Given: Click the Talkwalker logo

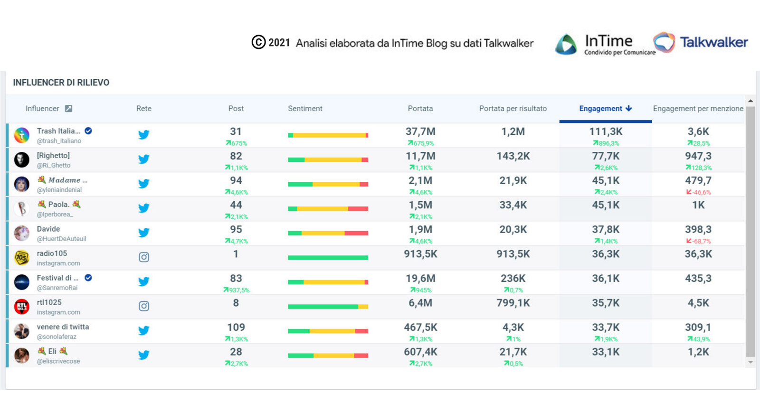Looking at the screenshot, I should 701,42.
